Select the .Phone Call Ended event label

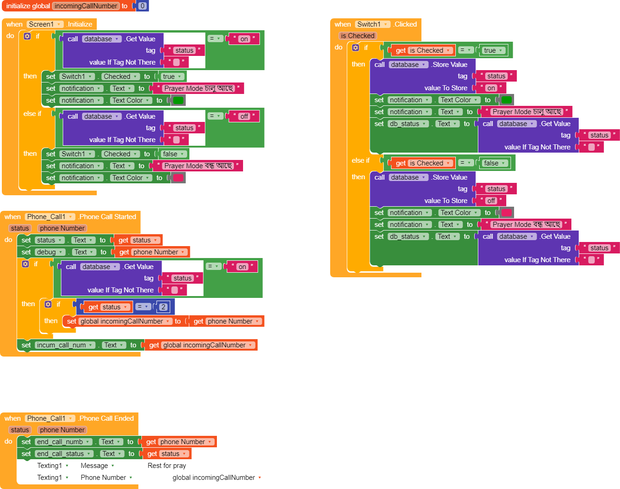coord(105,418)
